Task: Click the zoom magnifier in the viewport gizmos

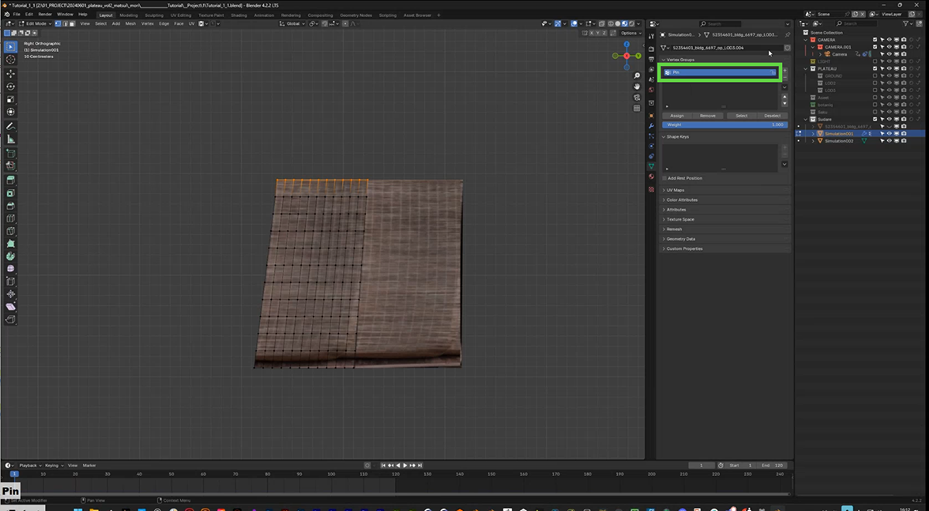Action: click(636, 76)
